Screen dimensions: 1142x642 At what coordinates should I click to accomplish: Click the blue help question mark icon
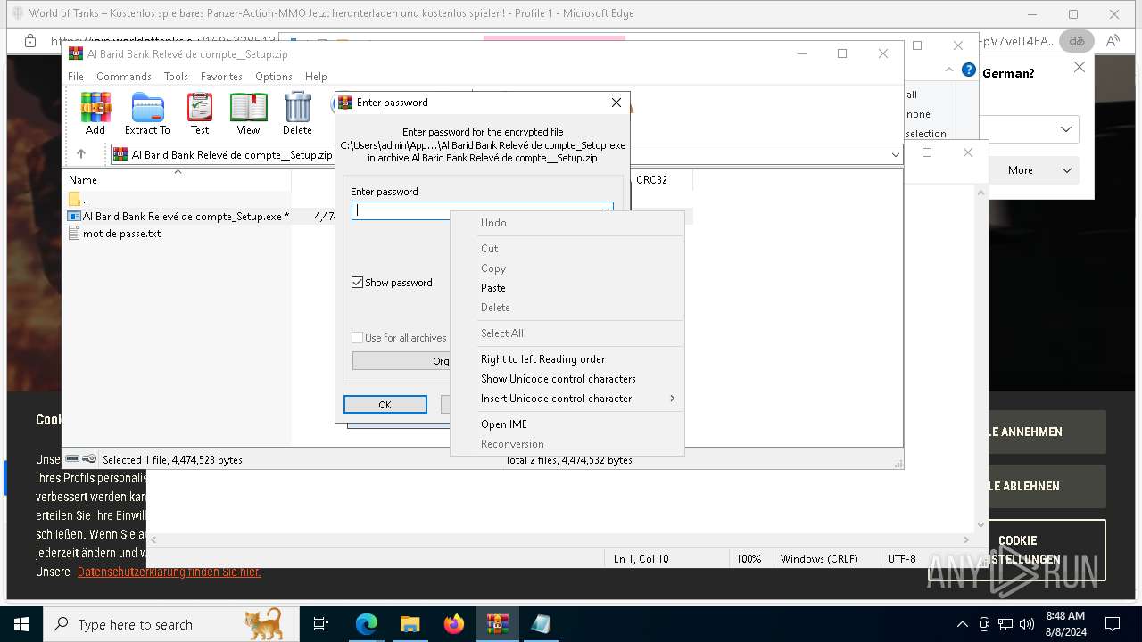tap(968, 70)
